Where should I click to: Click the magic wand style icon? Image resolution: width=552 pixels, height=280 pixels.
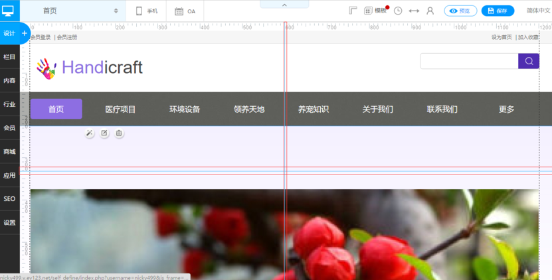(90, 133)
